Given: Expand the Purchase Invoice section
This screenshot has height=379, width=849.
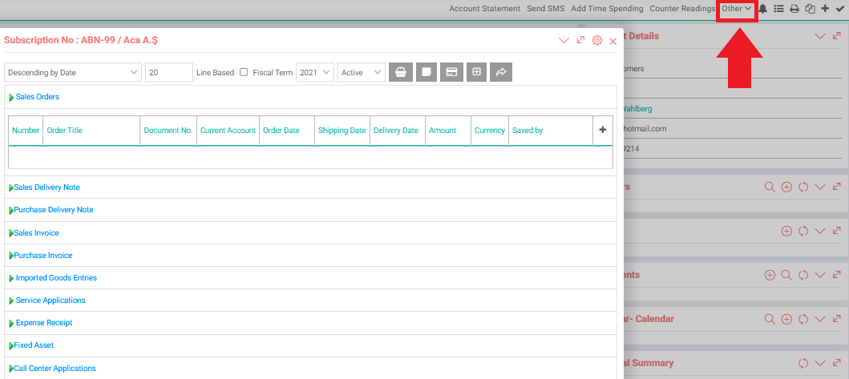Looking at the screenshot, I should click(x=41, y=256).
